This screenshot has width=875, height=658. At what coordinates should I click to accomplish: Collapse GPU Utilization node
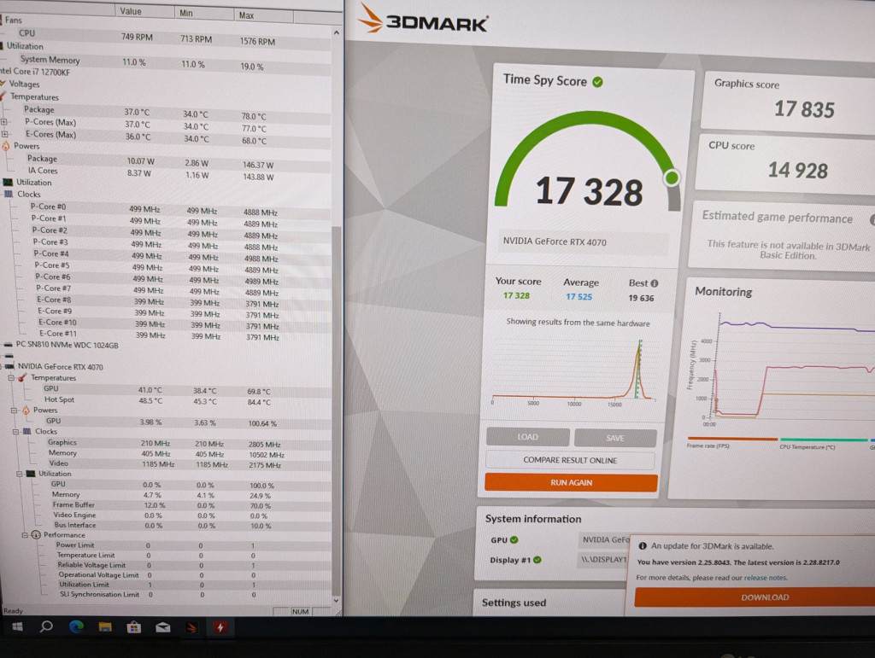(x=19, y=474)
